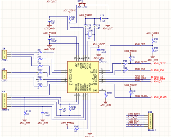171x137 pixels.
Task: Select resistor R4H zero-ohm symbol
Action: [40, 52]
